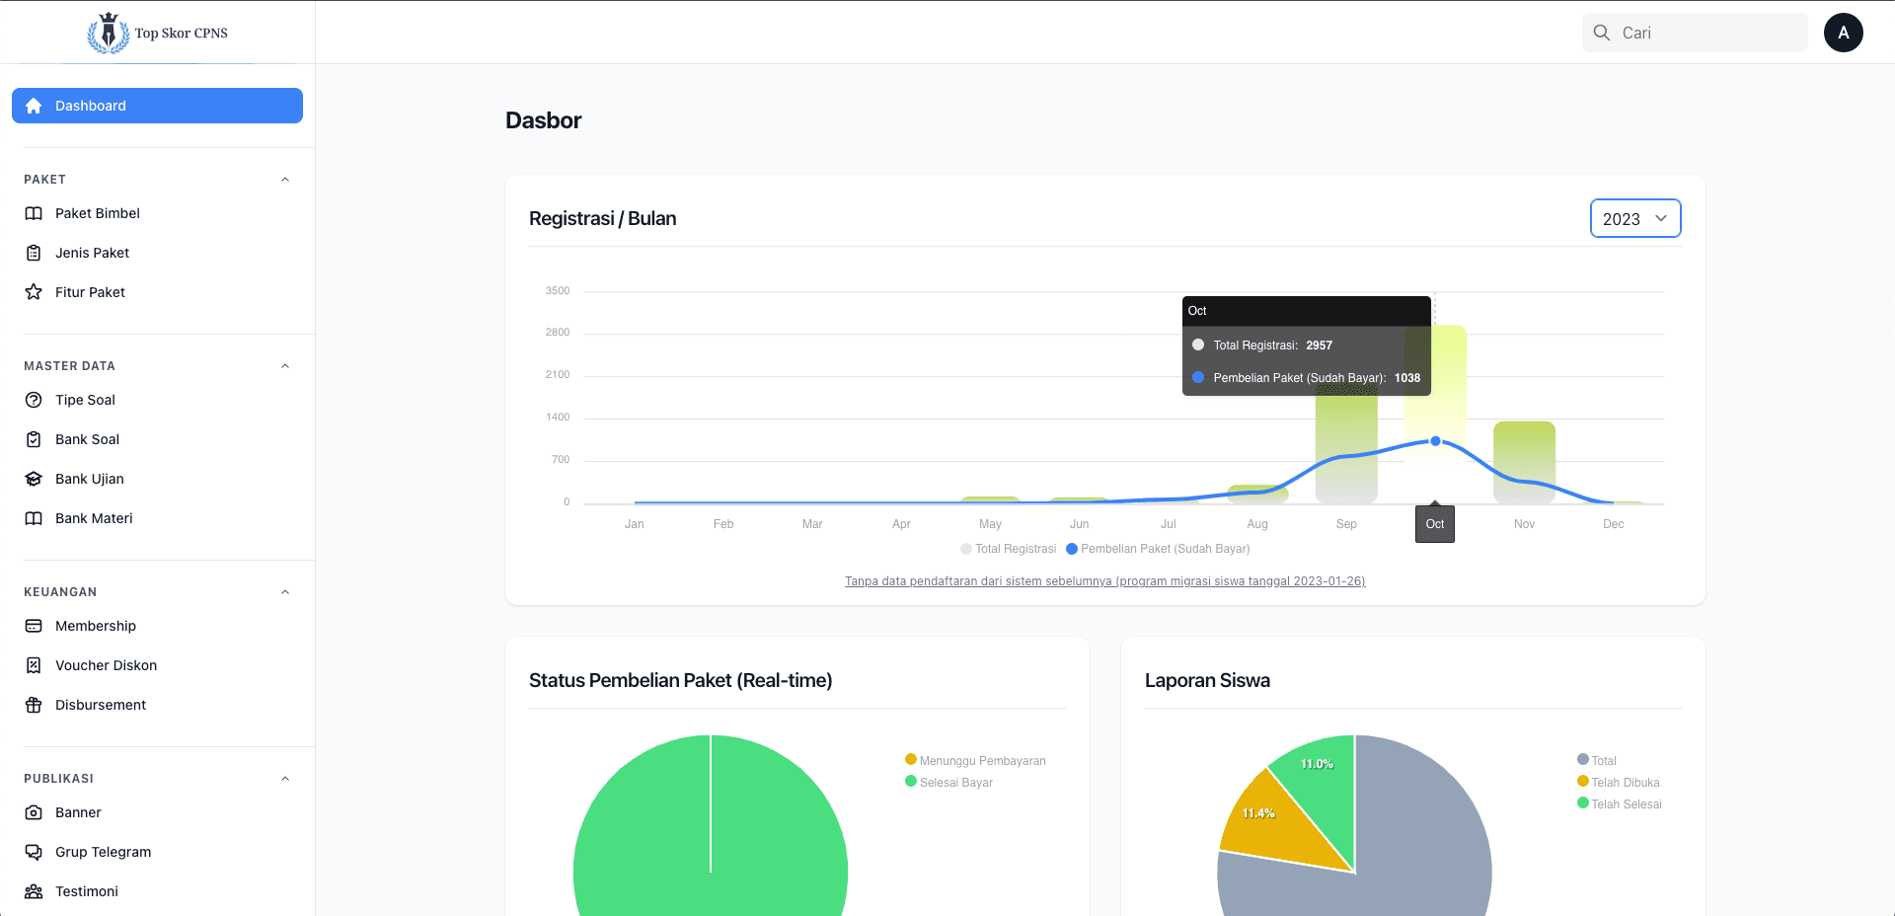1895x916 pixels.
Task: Open the Dashboard menu item
Action: tap(157, 106)
